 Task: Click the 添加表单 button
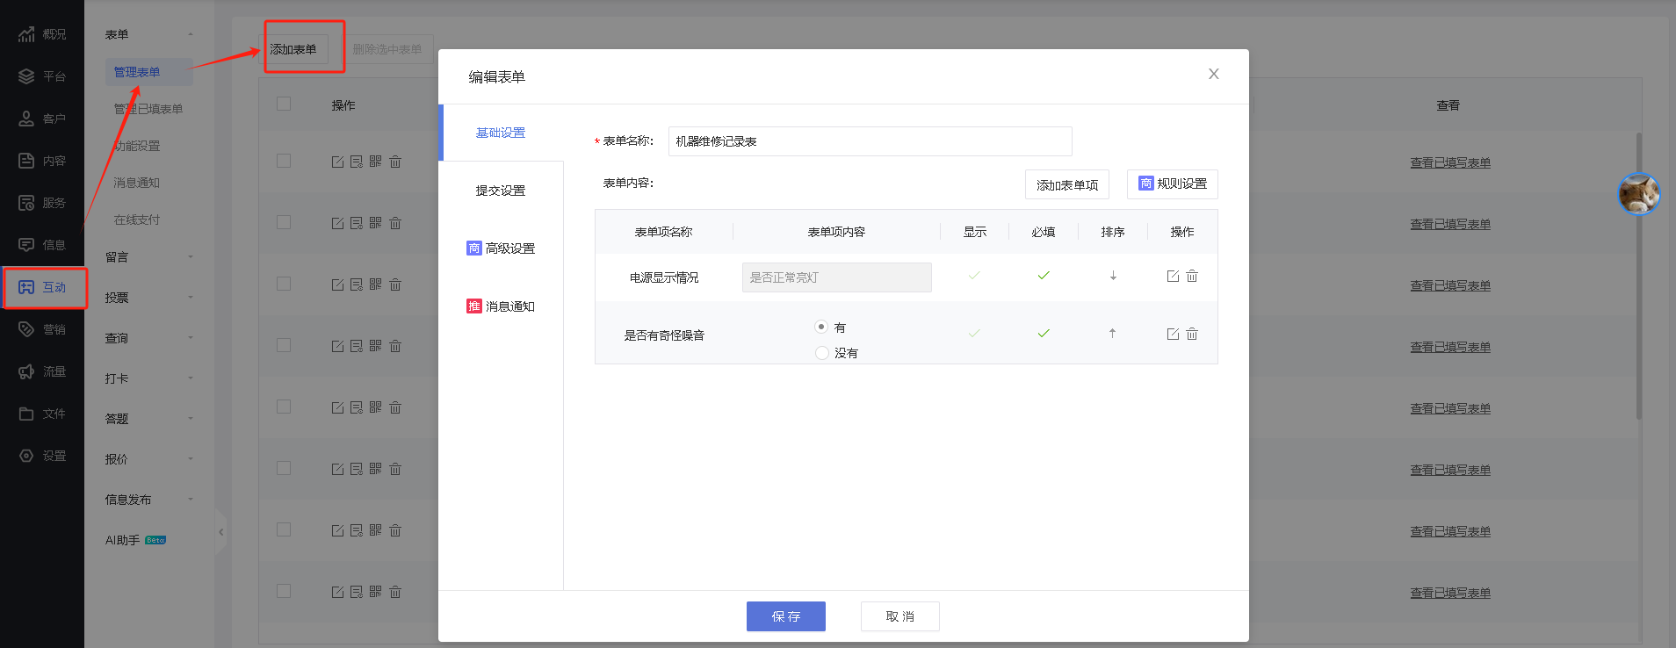pyautogui.click(x=293, y=49)
